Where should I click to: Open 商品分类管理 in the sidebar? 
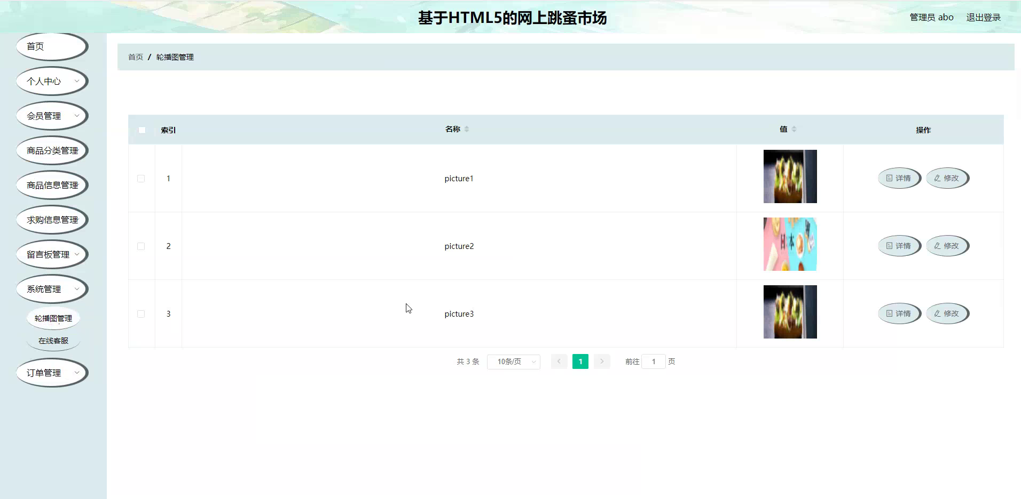click(x=52, y=150)
